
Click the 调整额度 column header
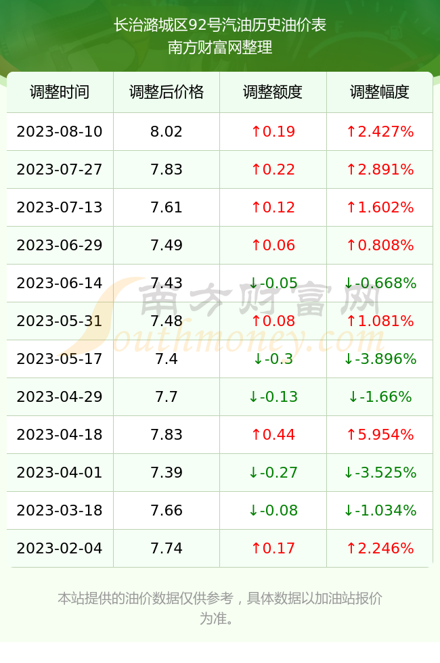click(x=273, y=92)
